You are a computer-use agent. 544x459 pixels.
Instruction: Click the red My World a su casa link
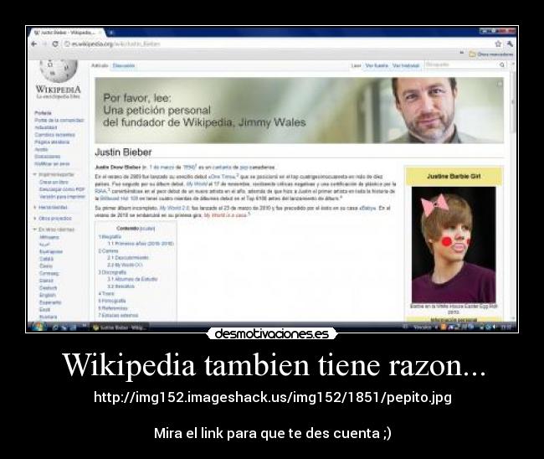coord(225,215)
